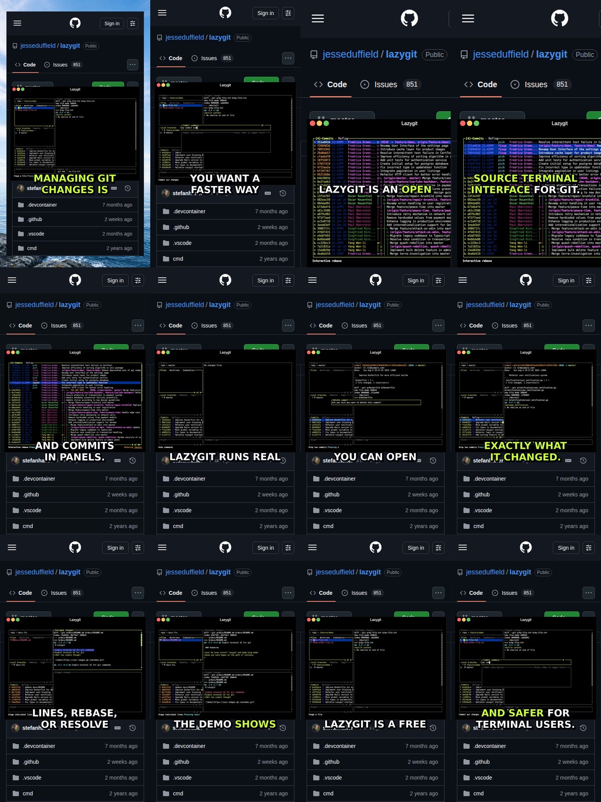
Task: Open appearance settings icon in 'AND SAFER FOR' frame
Action: [x=588, y=548]
